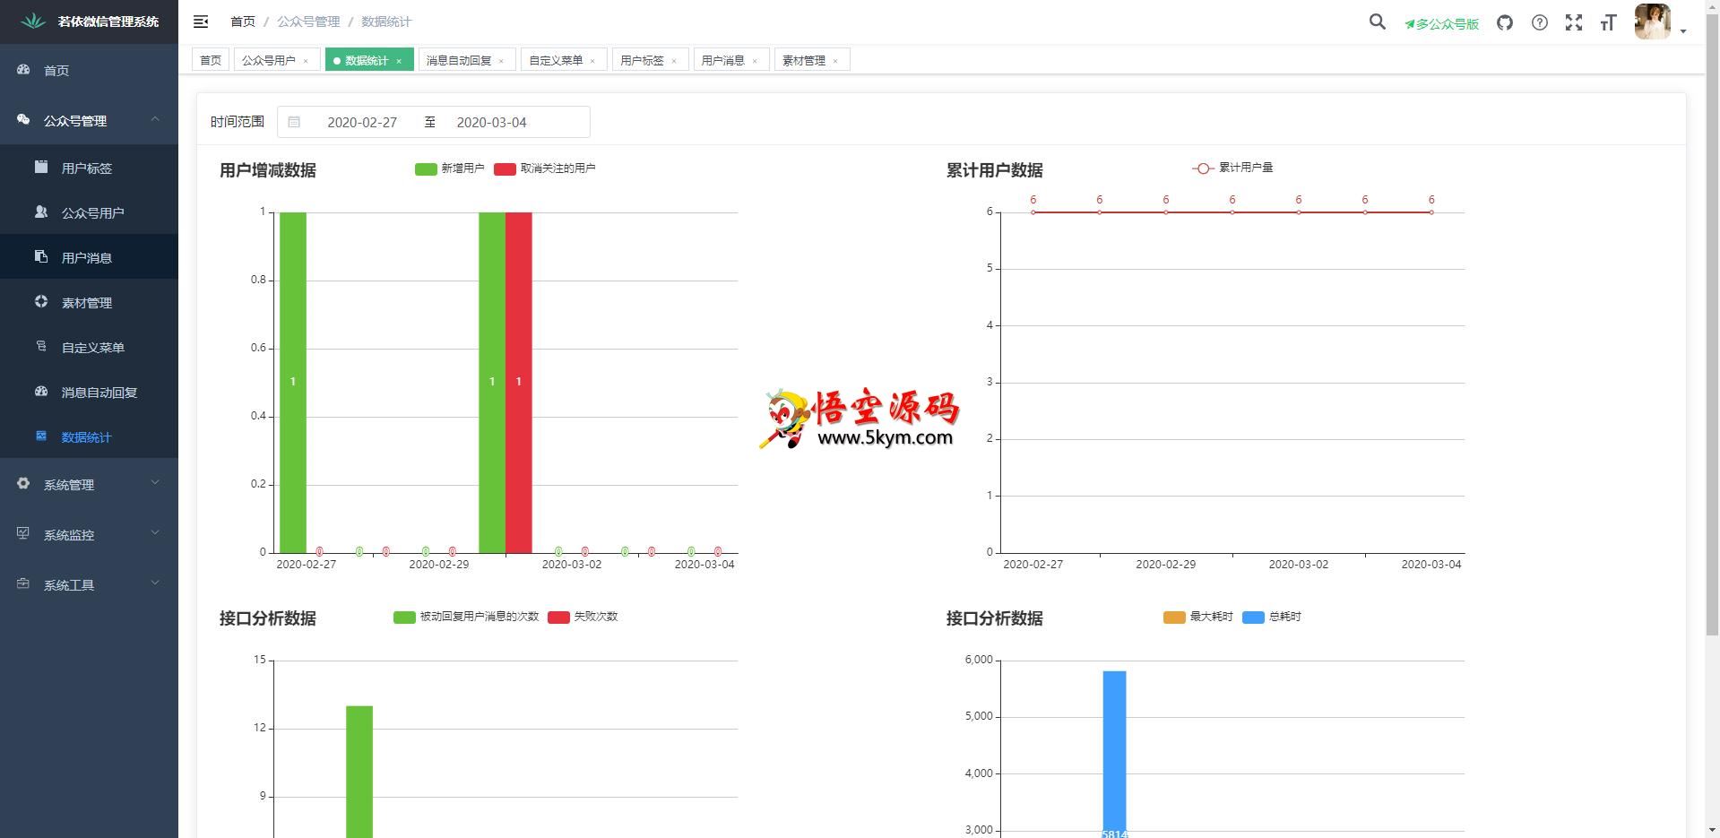Close the 公众号用户 tab

[306, 61]
